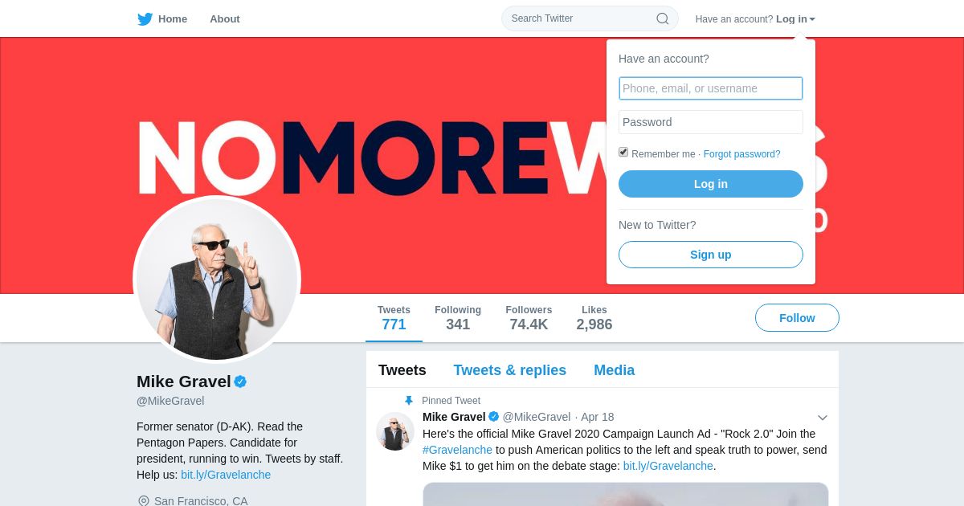Click the Sign up button

coord(711,255)
